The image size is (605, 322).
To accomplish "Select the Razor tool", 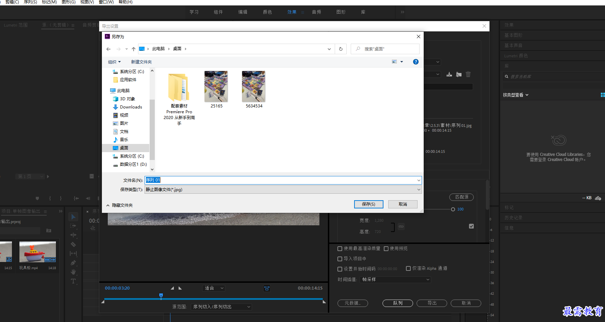I will [x=73, y=244].
